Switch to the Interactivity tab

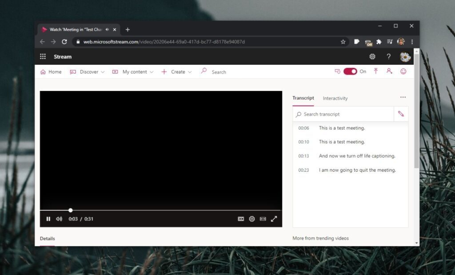[x=335, y=98]
